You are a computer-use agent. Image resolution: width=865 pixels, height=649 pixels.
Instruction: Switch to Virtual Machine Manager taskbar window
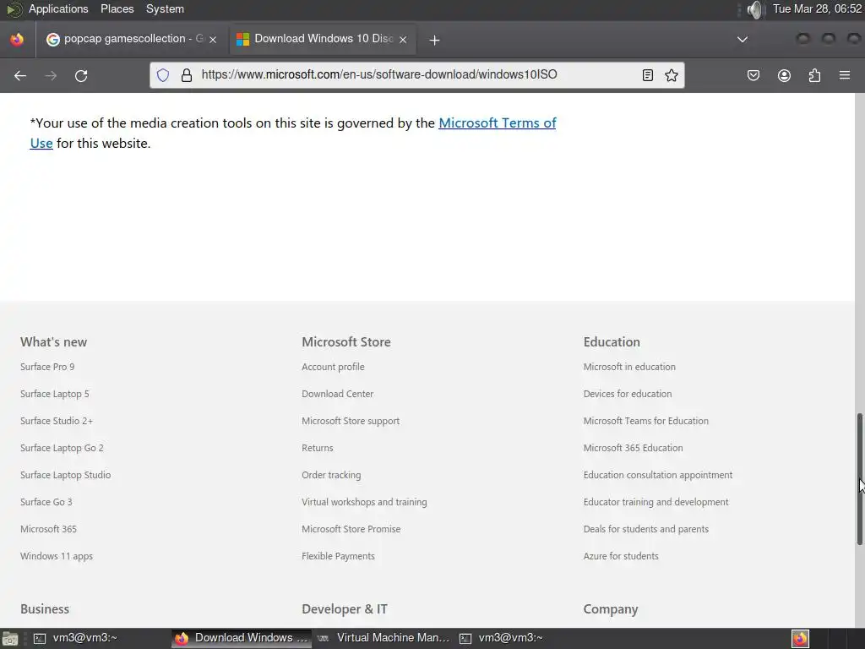point(384,639)
